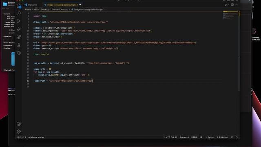Click Desktop in the breadcrumb path
Screen dimensions: 261x147
[45, 9]
